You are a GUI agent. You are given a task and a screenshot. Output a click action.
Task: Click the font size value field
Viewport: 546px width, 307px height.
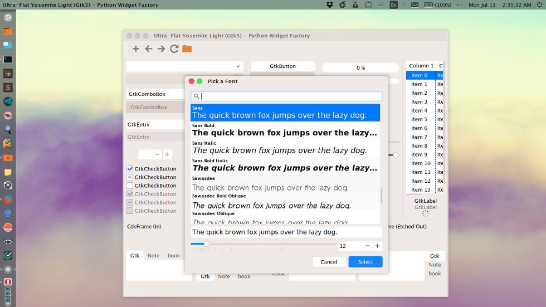(x=350, y=246)
